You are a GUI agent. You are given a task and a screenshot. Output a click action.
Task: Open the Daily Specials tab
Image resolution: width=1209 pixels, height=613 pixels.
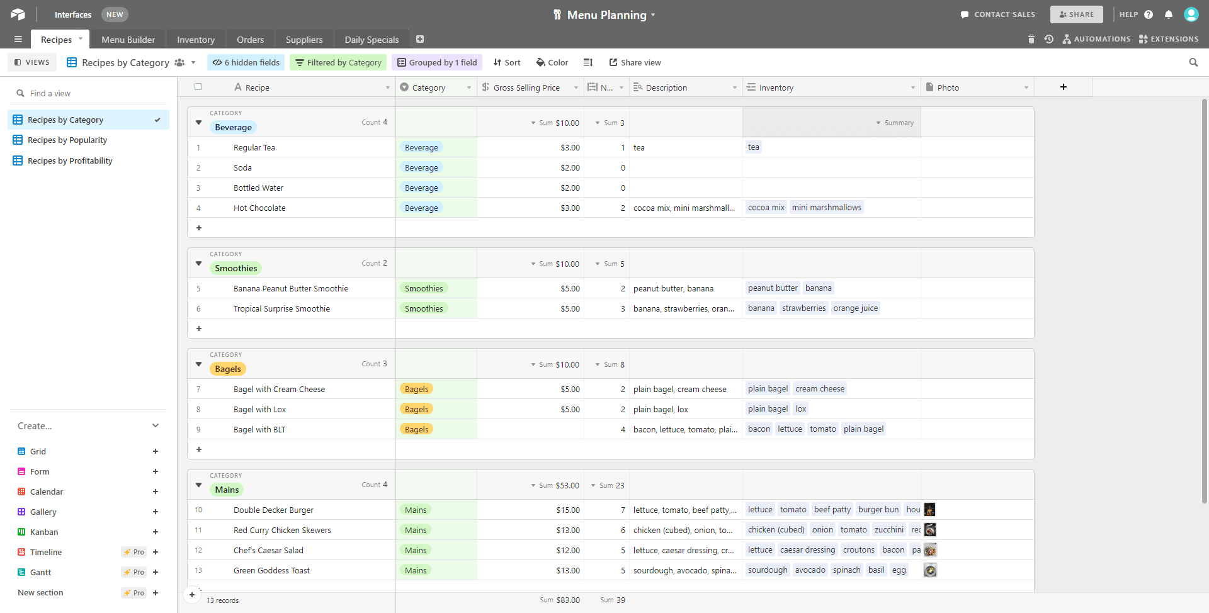(x=372, y=40)
